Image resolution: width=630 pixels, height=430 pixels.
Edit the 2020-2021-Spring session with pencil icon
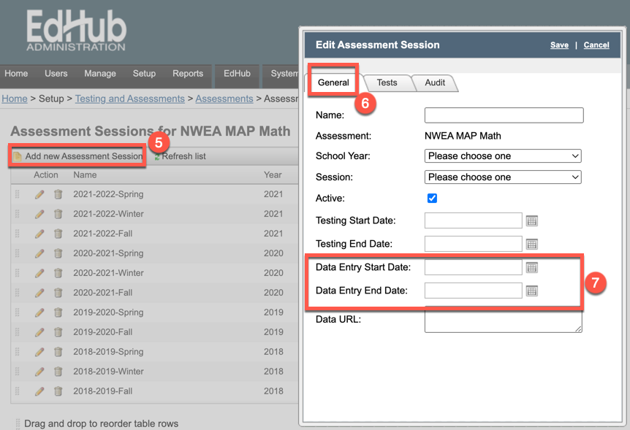click(39, 254)
